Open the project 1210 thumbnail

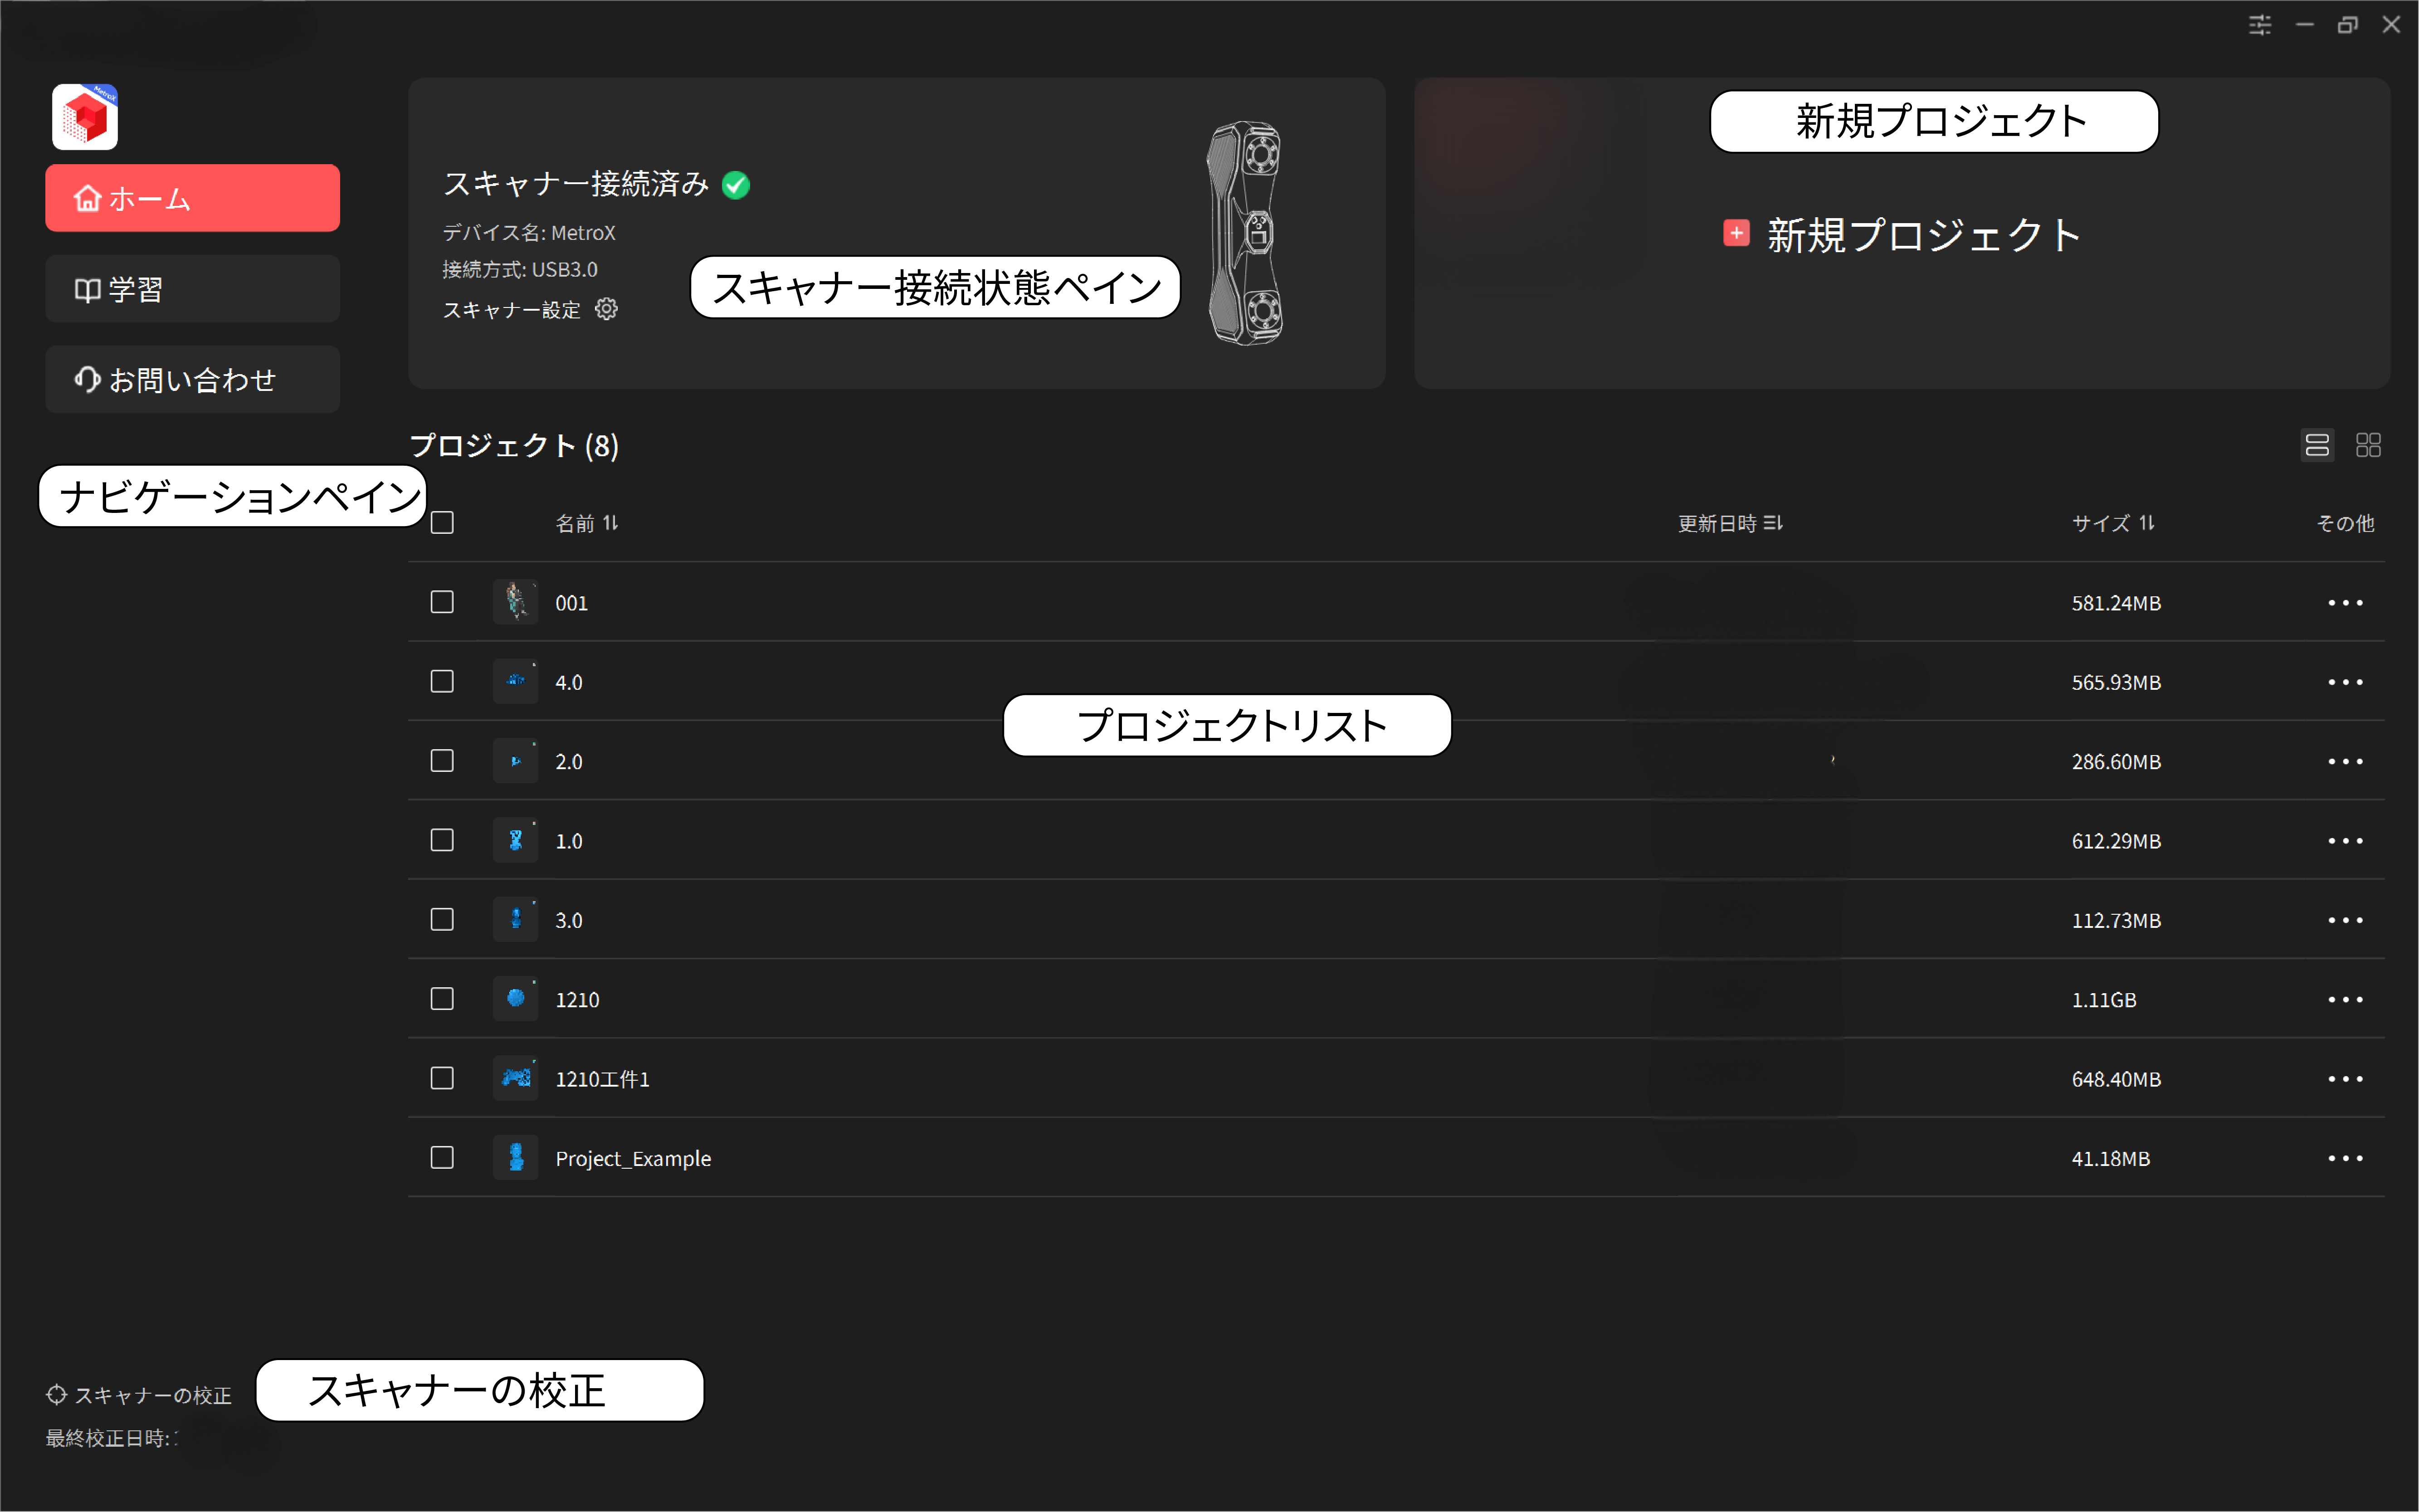[515, 998]
